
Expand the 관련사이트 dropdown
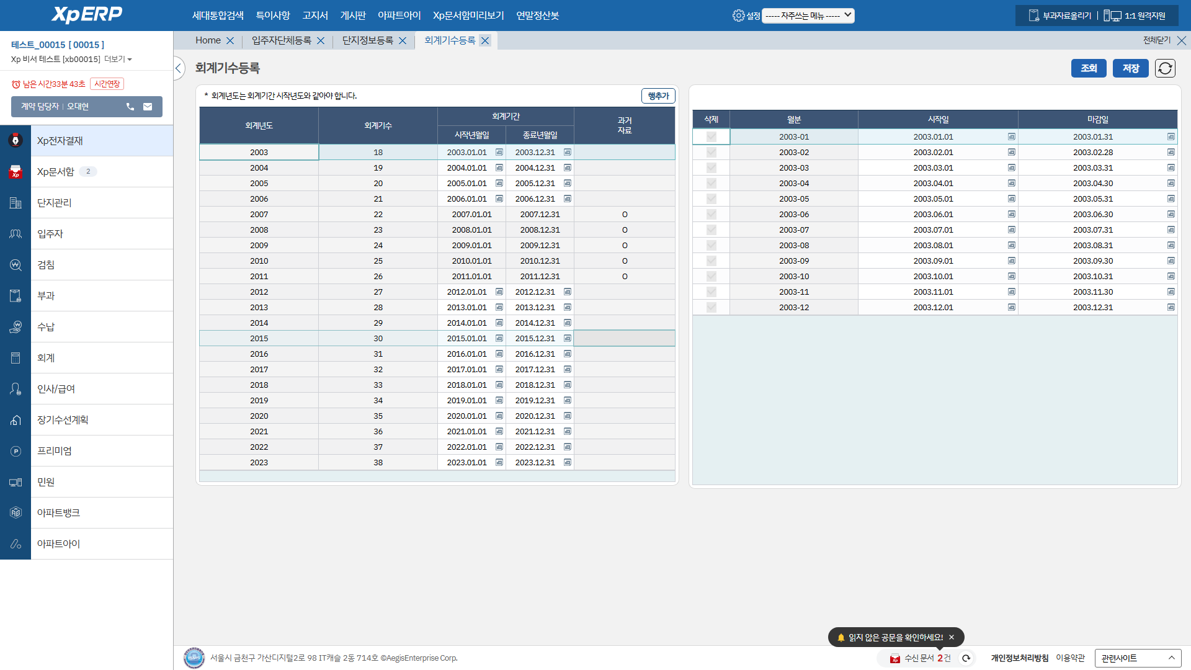[x=1138, y=658]
